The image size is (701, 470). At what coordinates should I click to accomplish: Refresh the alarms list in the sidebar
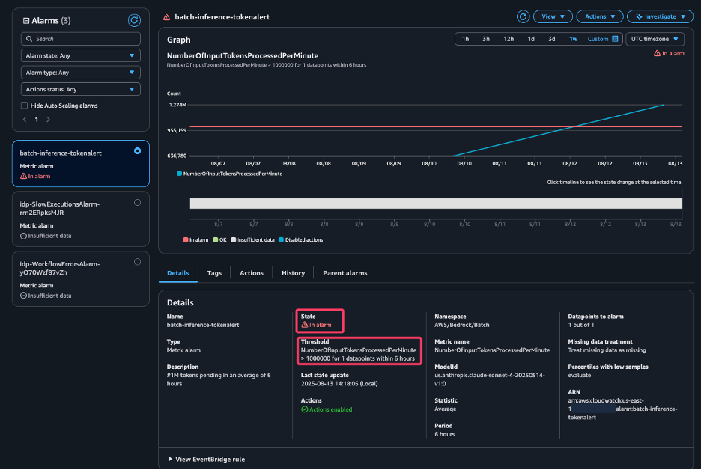[135, 20]
